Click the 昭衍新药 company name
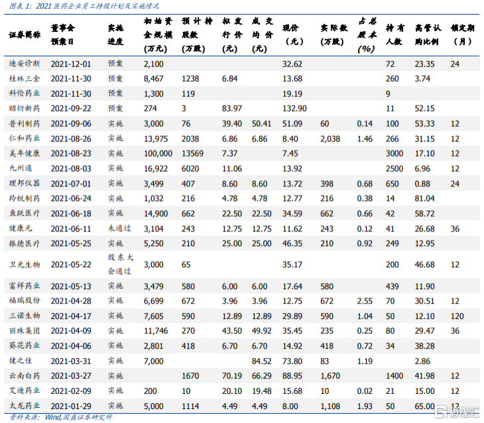The height and width of the screenshot is (423, 484). 25,108
